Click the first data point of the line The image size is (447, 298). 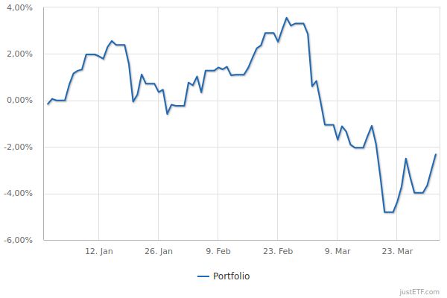(48, 104)
